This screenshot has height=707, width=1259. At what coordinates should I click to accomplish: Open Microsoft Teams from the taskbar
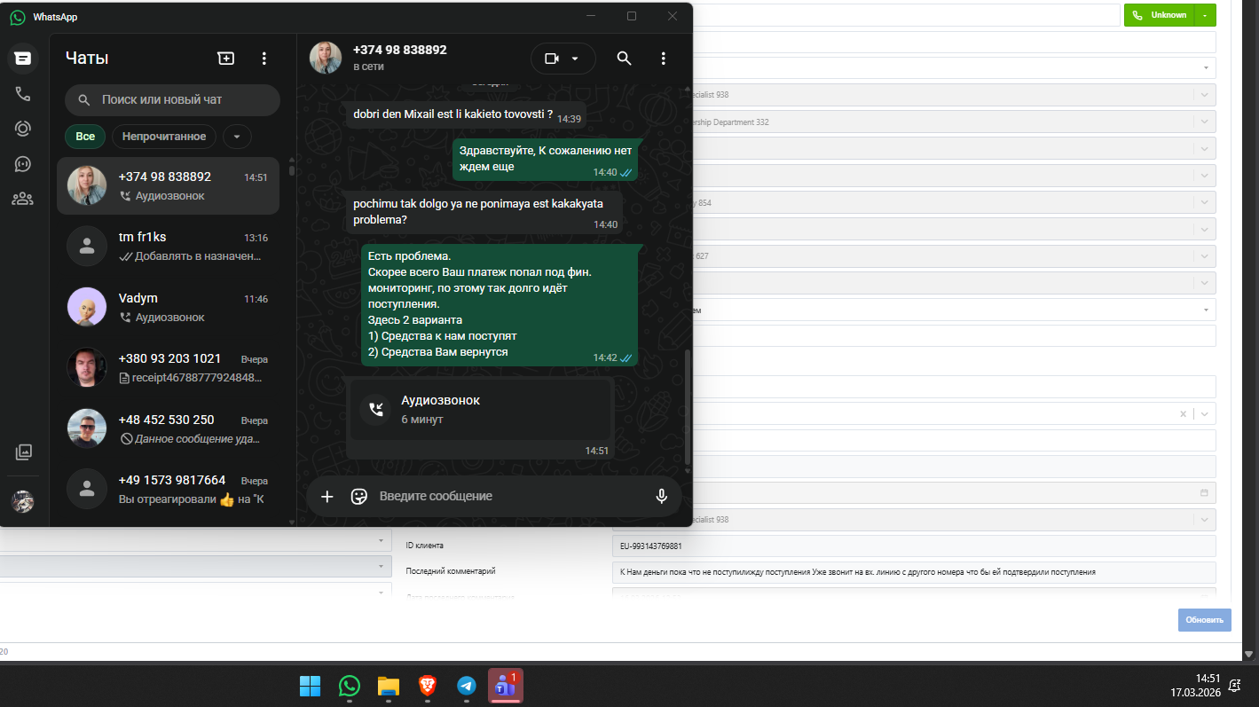[x=506, y=686]
